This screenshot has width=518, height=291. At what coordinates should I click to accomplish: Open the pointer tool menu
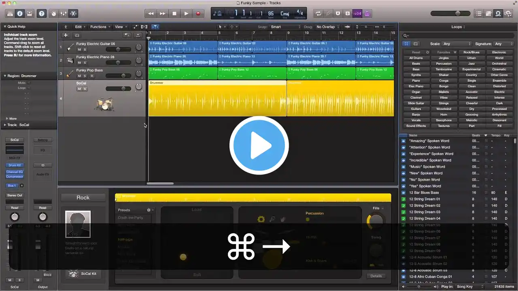[221, 27]
